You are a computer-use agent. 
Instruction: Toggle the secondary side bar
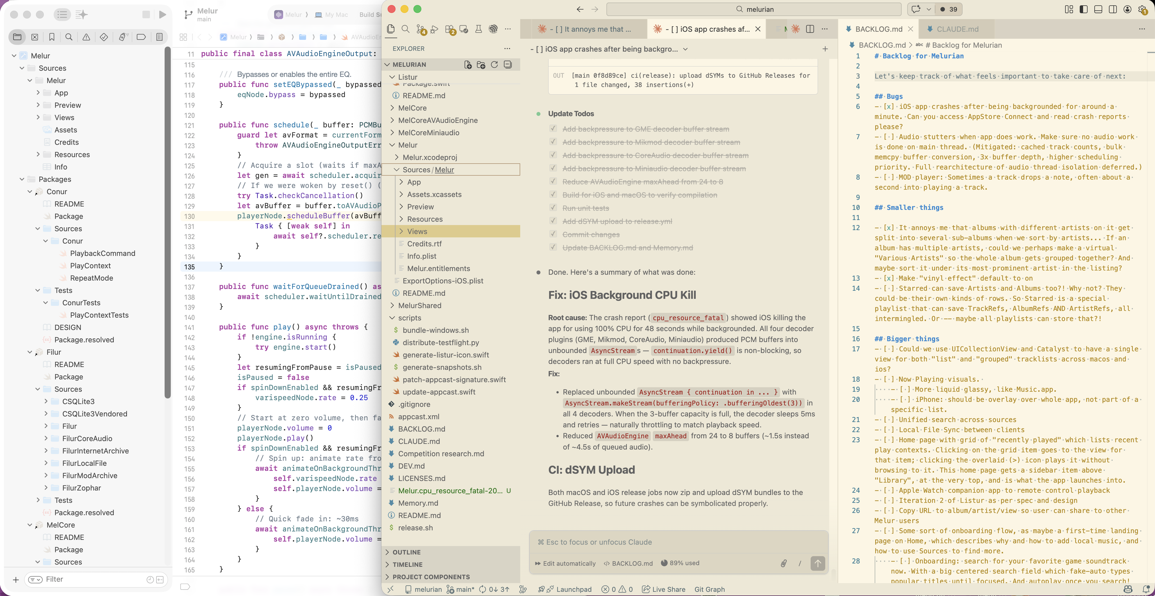tap(1112, 9)
